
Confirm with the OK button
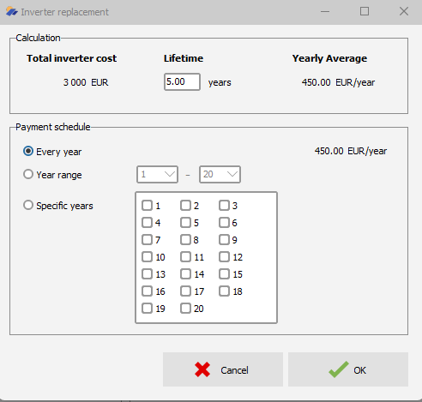(x=348, y=369)
